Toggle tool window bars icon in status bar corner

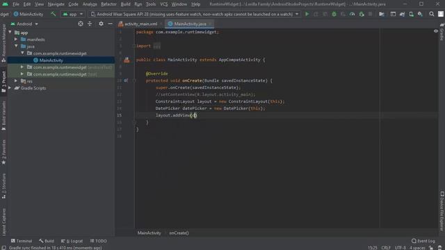click(x=3, y=248)
